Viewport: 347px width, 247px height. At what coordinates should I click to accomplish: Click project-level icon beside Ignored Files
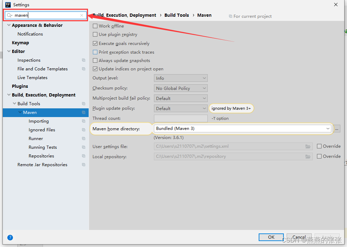[x=83, y=130]
